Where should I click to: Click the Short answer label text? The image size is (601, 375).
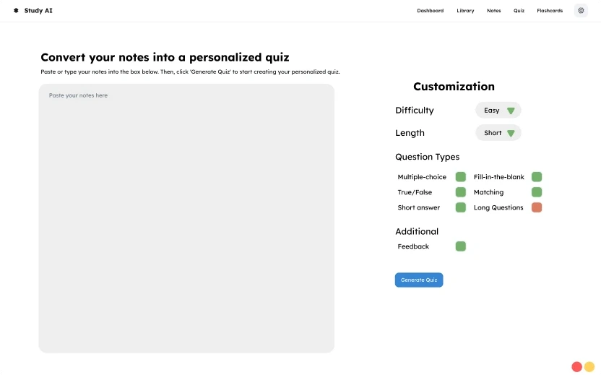point(418,207)
